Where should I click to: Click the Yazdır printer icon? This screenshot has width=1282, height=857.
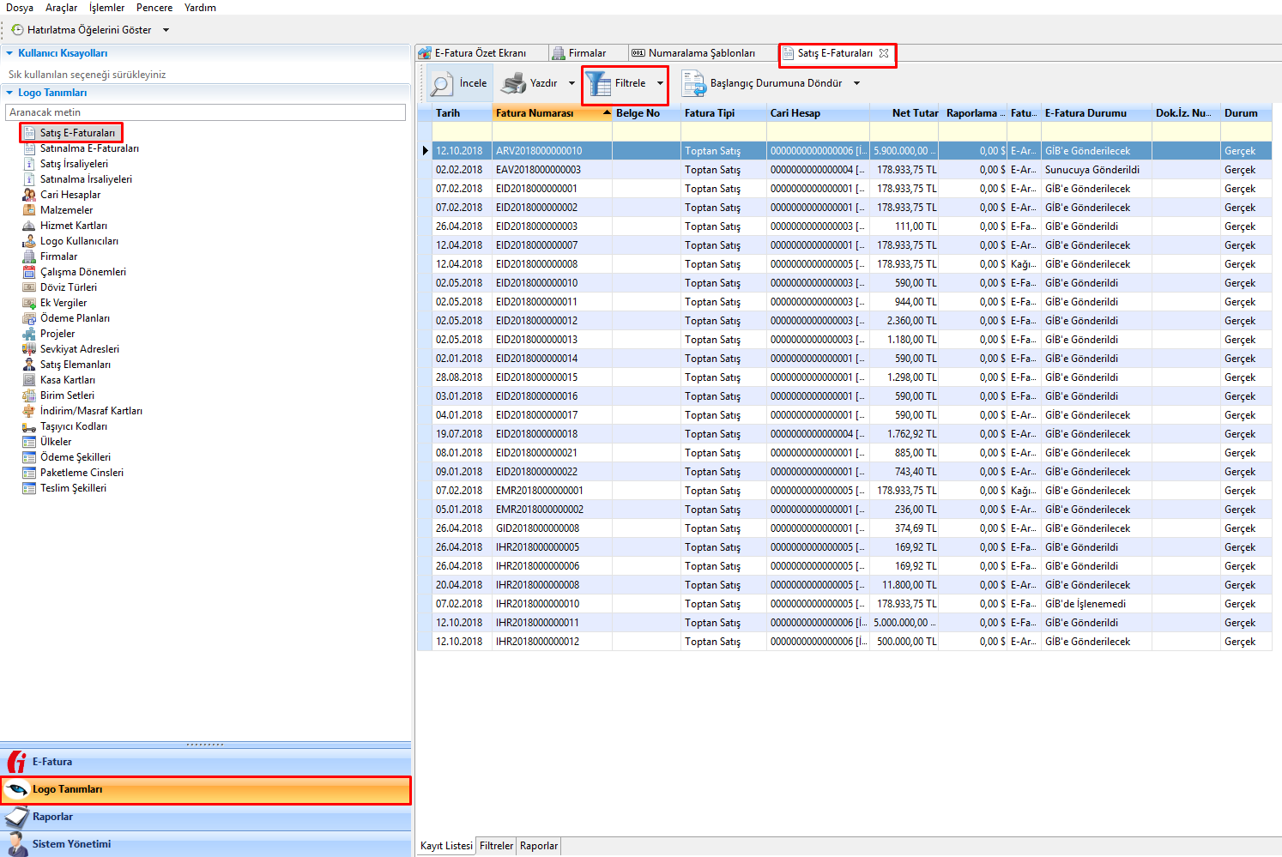pos(513,84)
